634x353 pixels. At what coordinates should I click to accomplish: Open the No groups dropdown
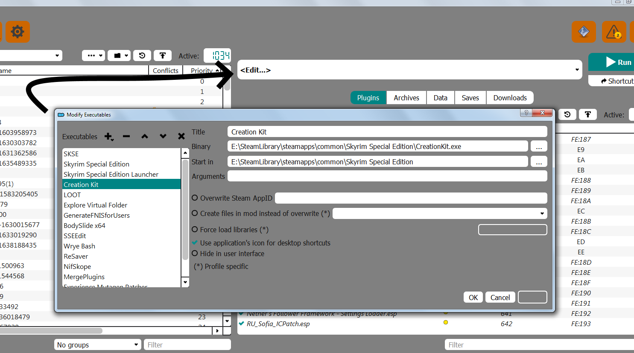98,345
